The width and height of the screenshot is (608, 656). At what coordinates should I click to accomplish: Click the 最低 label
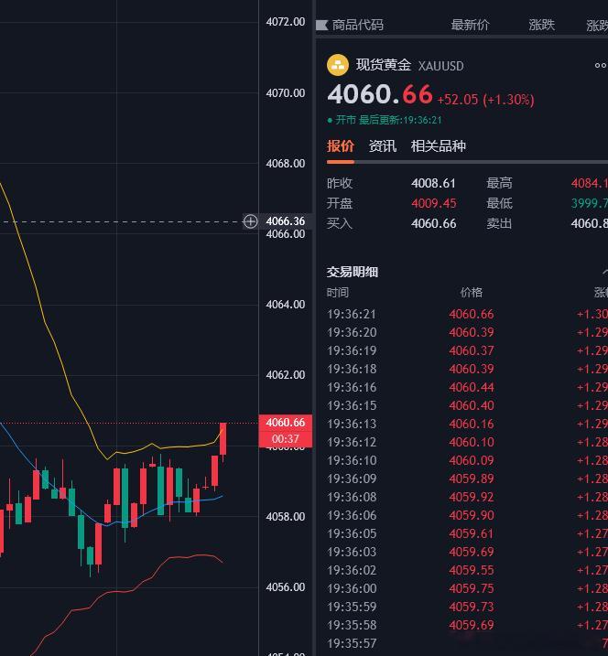point(499,203)
